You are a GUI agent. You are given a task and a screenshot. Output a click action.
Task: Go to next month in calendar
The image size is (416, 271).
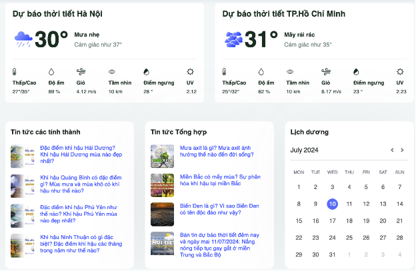(402, 150)
